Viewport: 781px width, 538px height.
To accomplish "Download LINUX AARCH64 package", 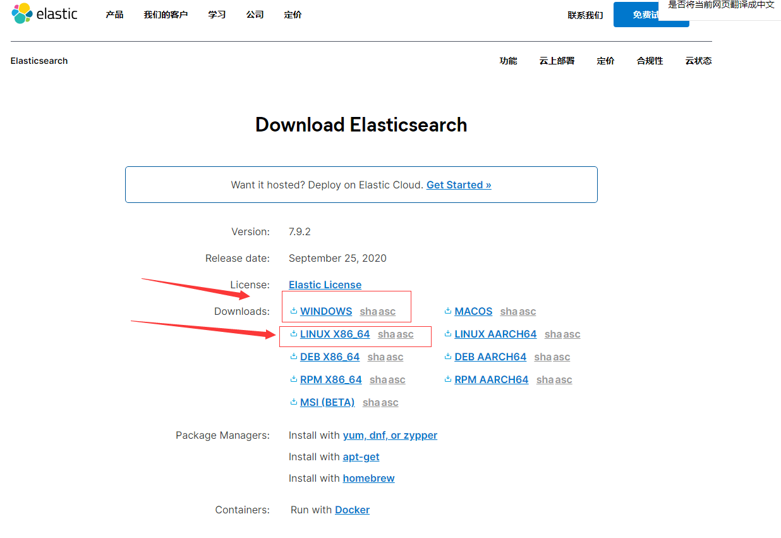I will pos(495,334).
